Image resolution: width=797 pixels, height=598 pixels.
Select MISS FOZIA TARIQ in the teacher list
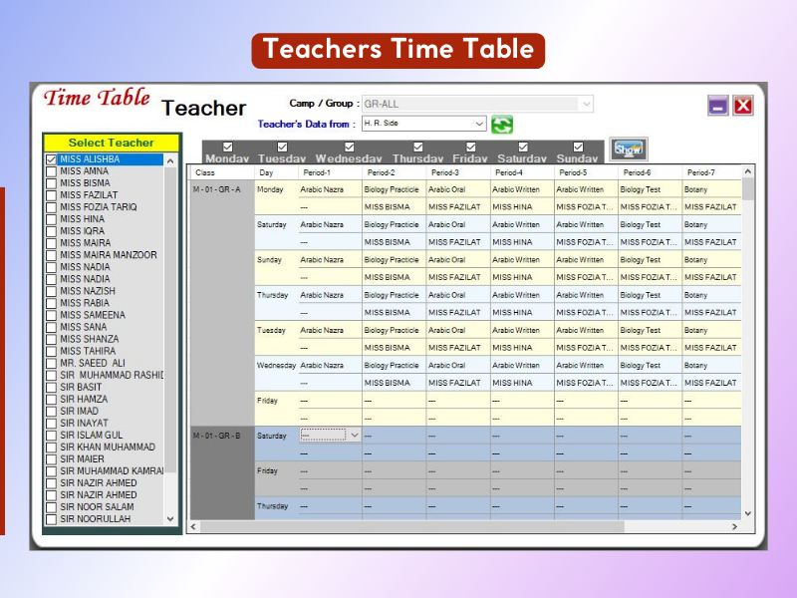click(x=98, y=207)
